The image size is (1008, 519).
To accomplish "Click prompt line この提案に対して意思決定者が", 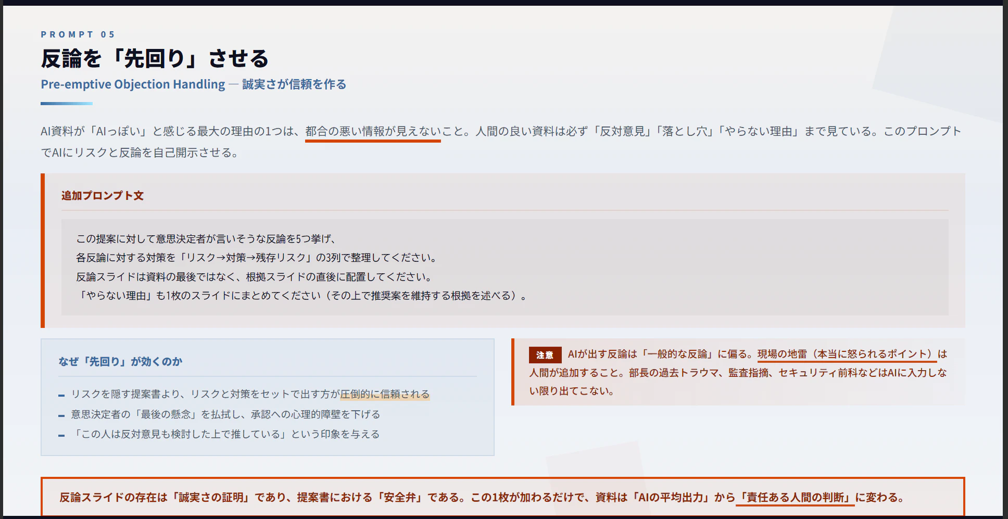I will point(206,239).
